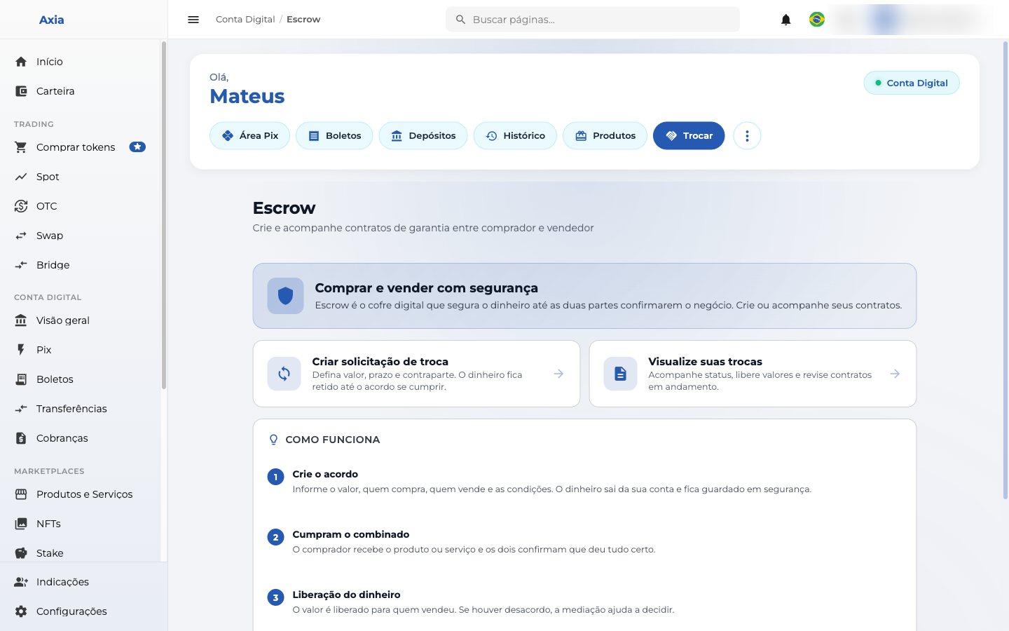Open Spot trading in the sidebar
The width and height of the screenshot is (1009, 631).
pos(80,177)
